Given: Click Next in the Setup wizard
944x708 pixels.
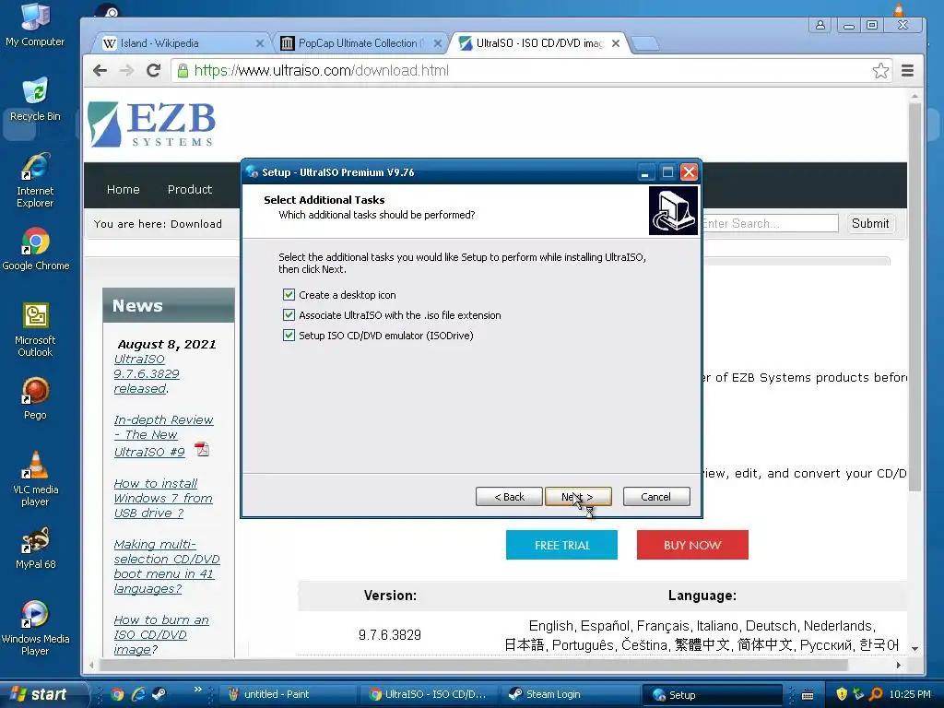Looking at the screenshot, I should 578,497.
